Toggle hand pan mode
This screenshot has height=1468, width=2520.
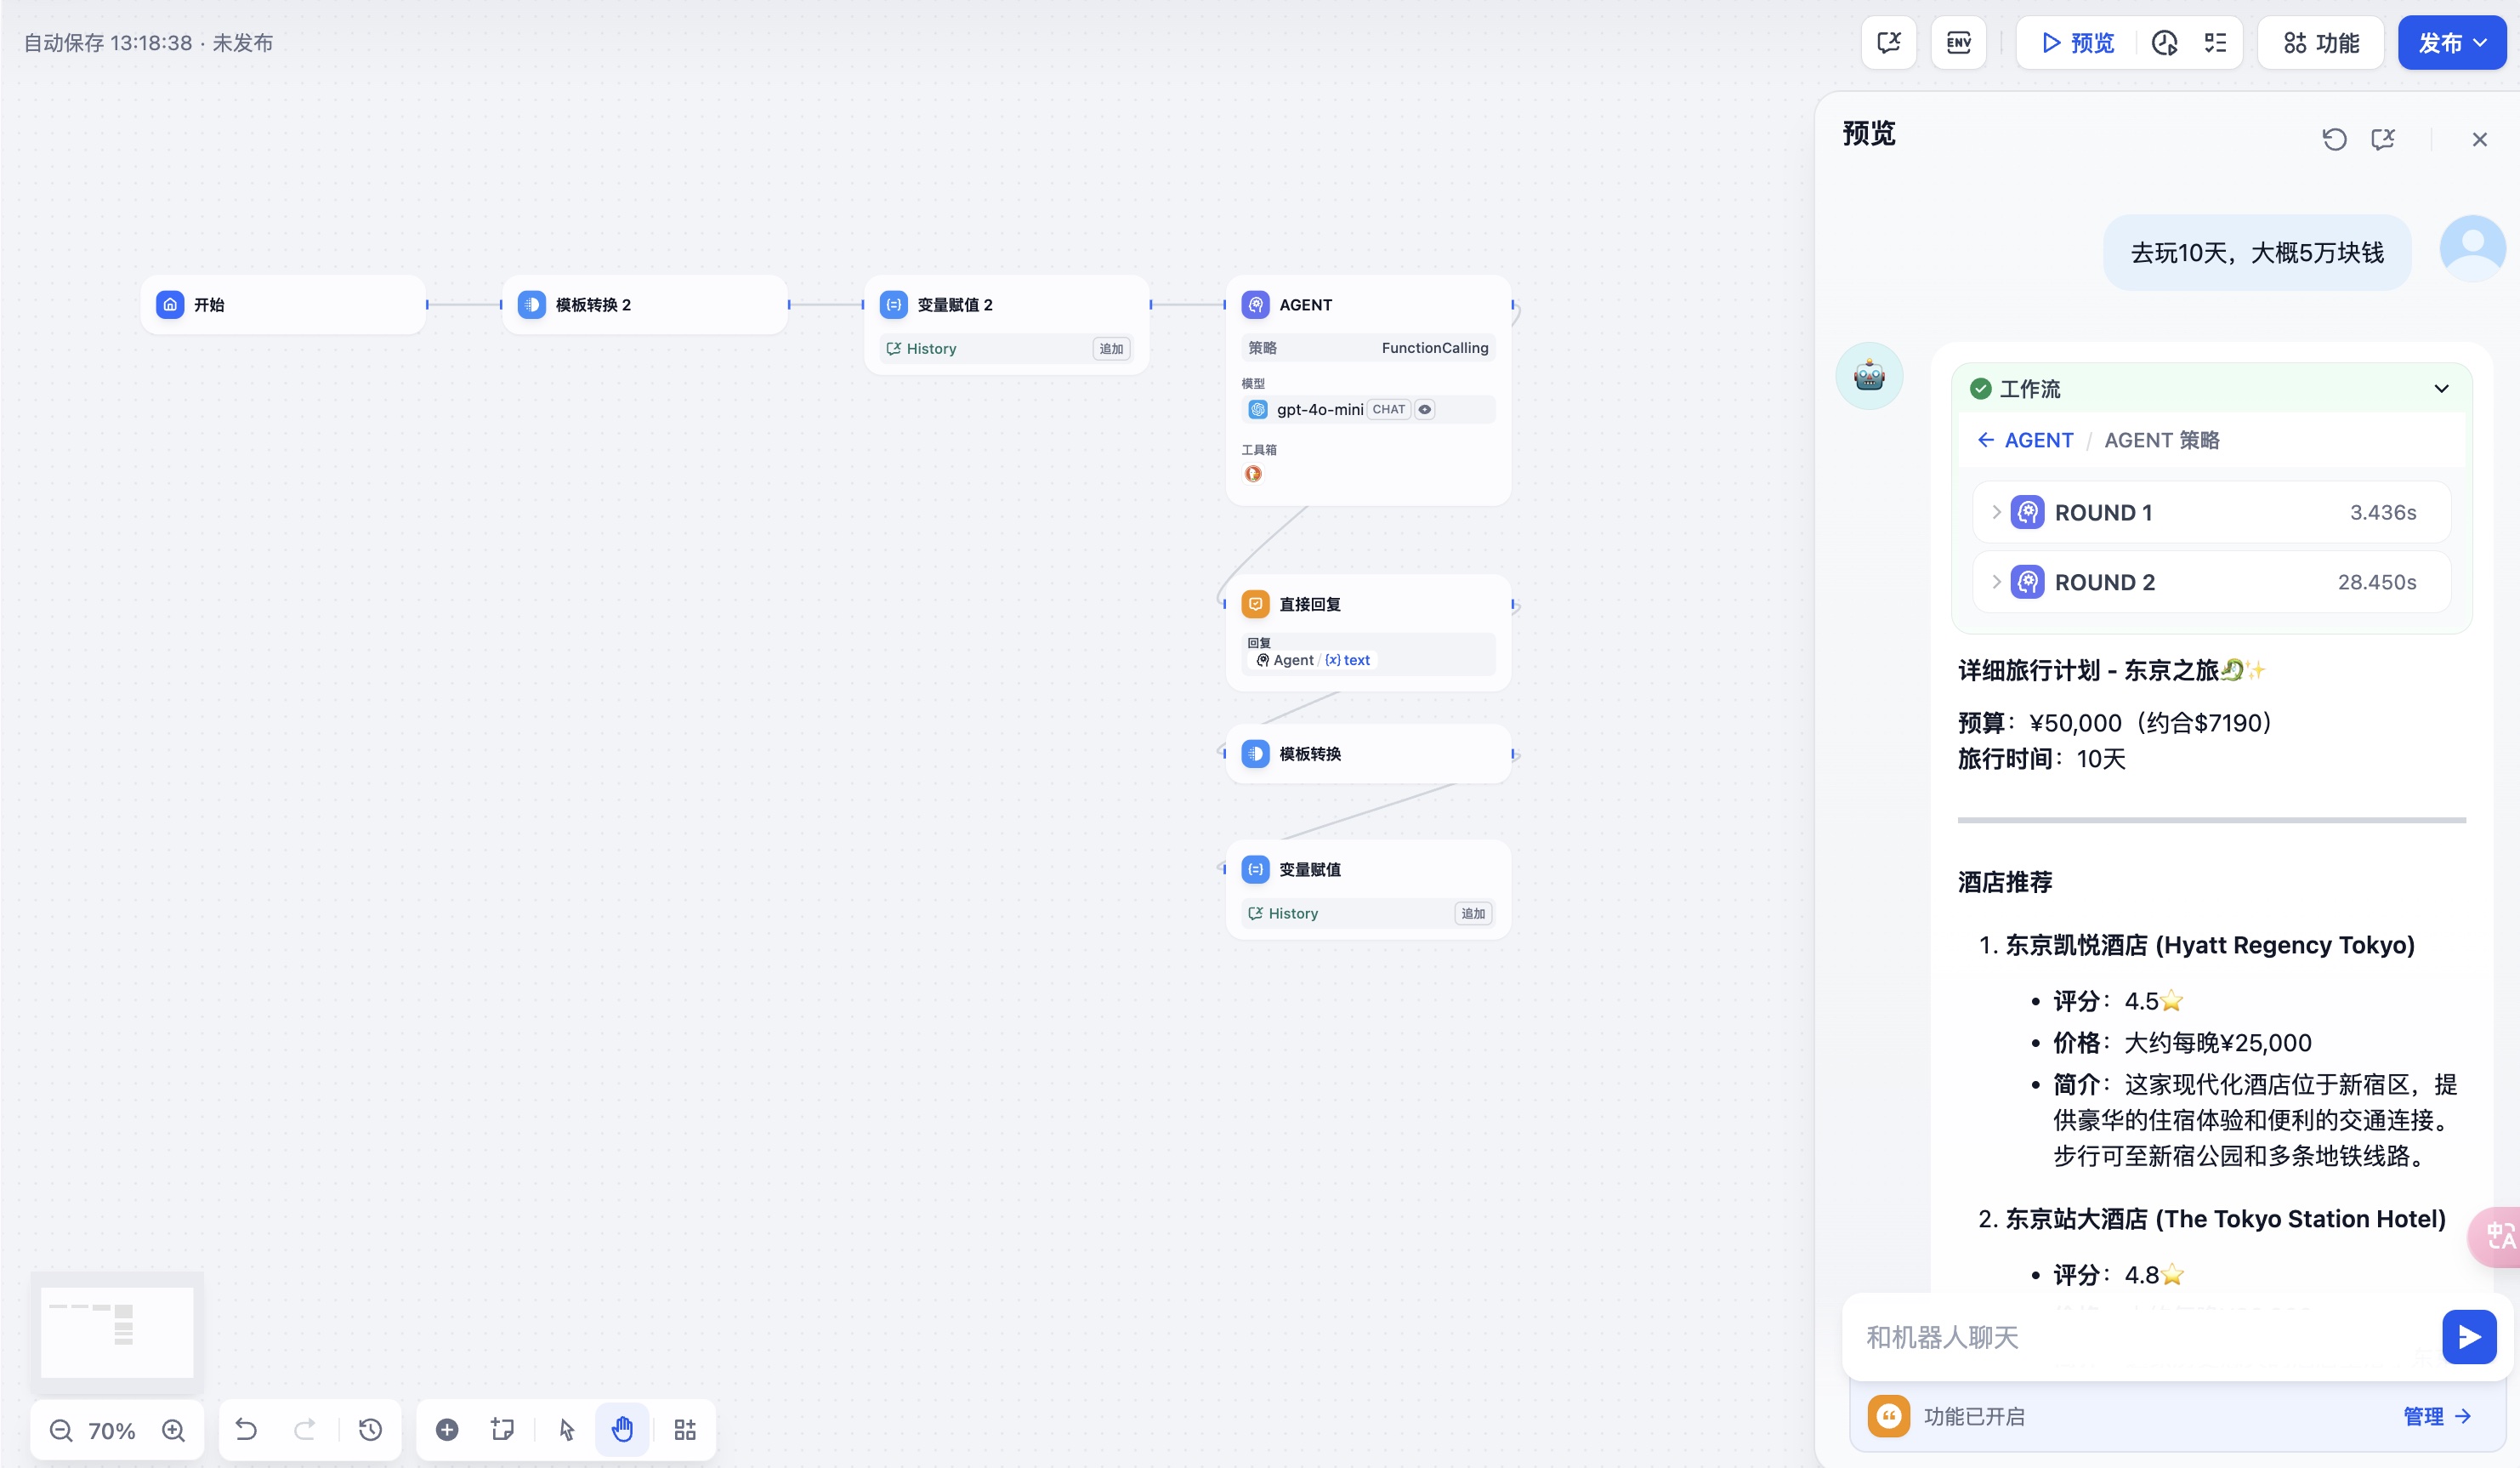[622, 1429]
